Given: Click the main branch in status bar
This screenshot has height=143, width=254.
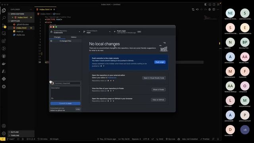Looking at the screenshot, I should [x=11, y=139].
